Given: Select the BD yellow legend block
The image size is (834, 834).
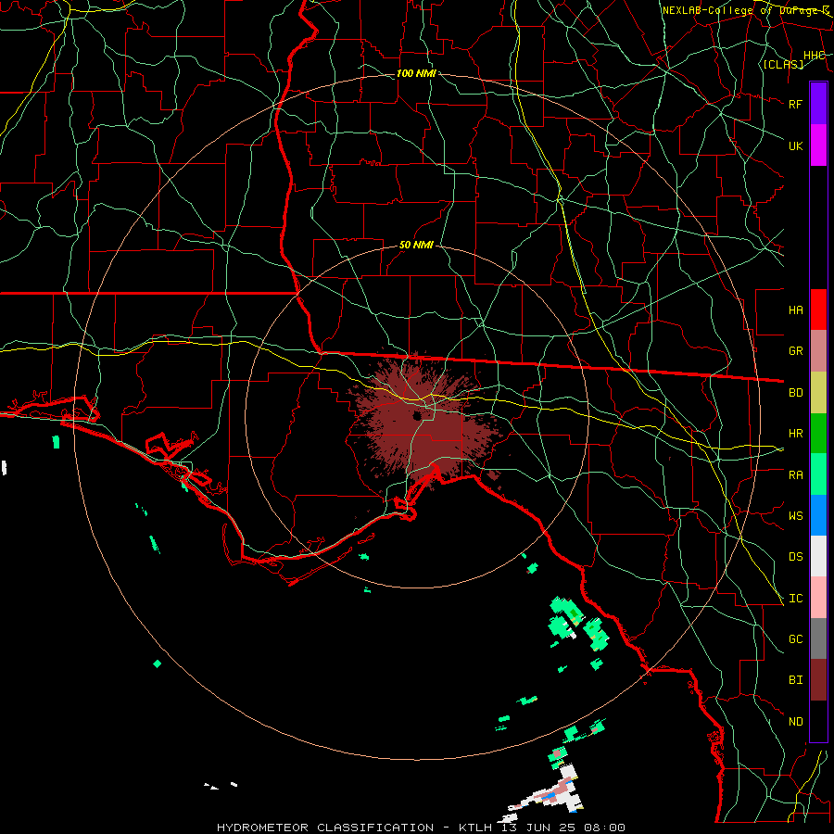Looking at the screenshot, I should pos(818,393).
